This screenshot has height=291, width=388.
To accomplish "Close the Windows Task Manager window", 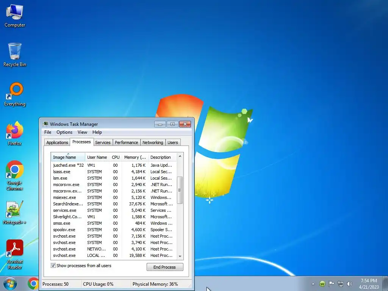I will click(185, 124).
